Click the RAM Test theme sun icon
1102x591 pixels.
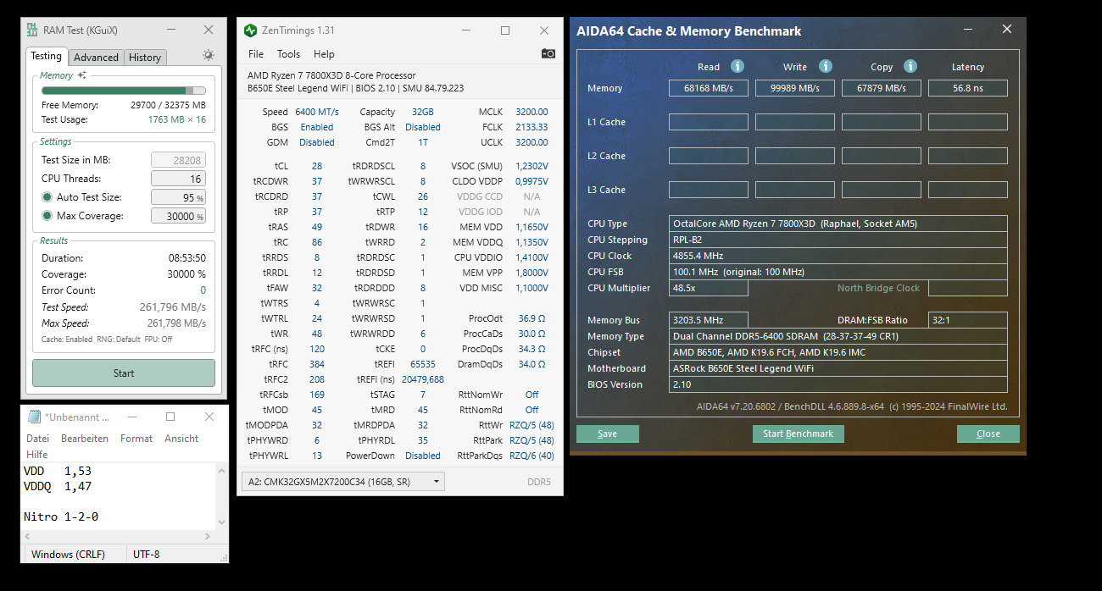click(x=209, y=55)
